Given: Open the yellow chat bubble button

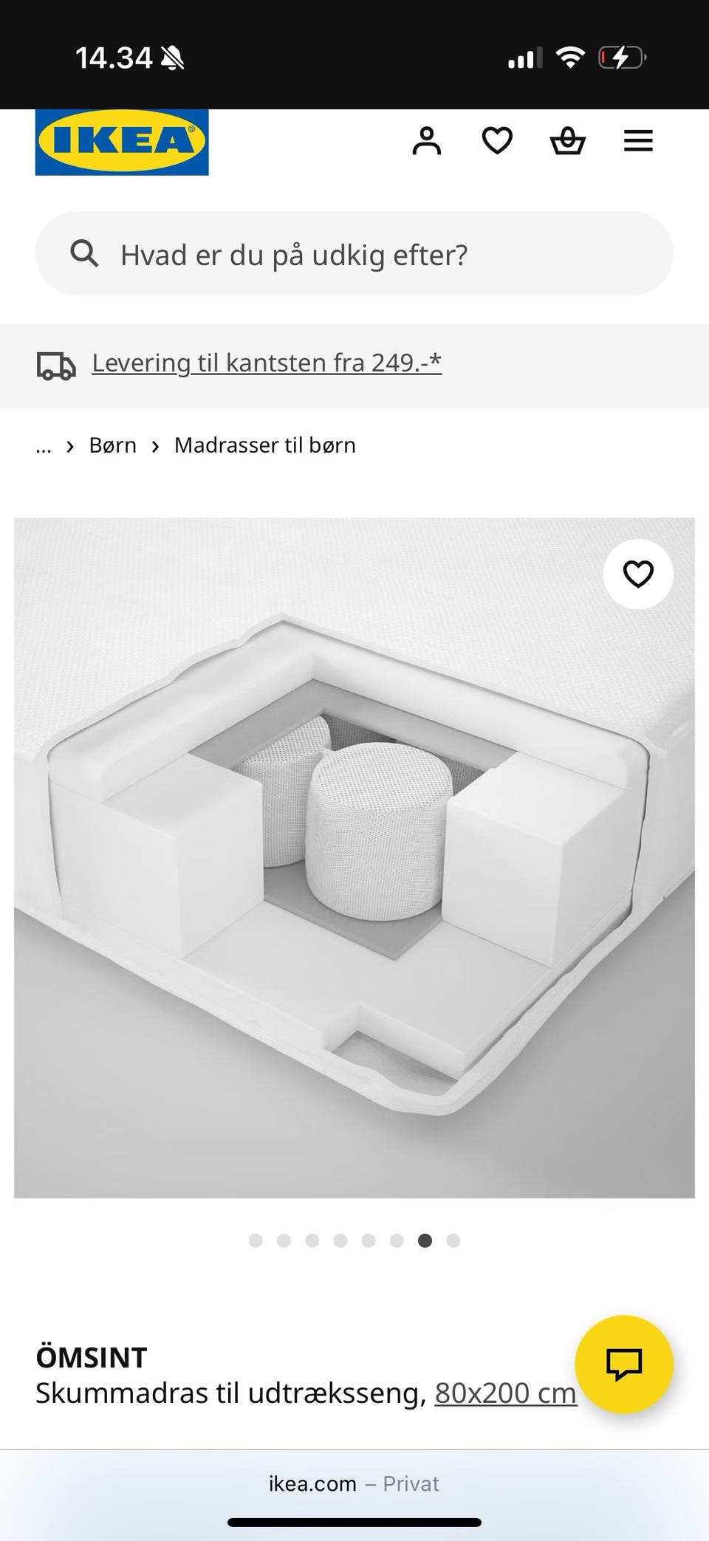Looking at the screenshot, I should click(624, 1364).
